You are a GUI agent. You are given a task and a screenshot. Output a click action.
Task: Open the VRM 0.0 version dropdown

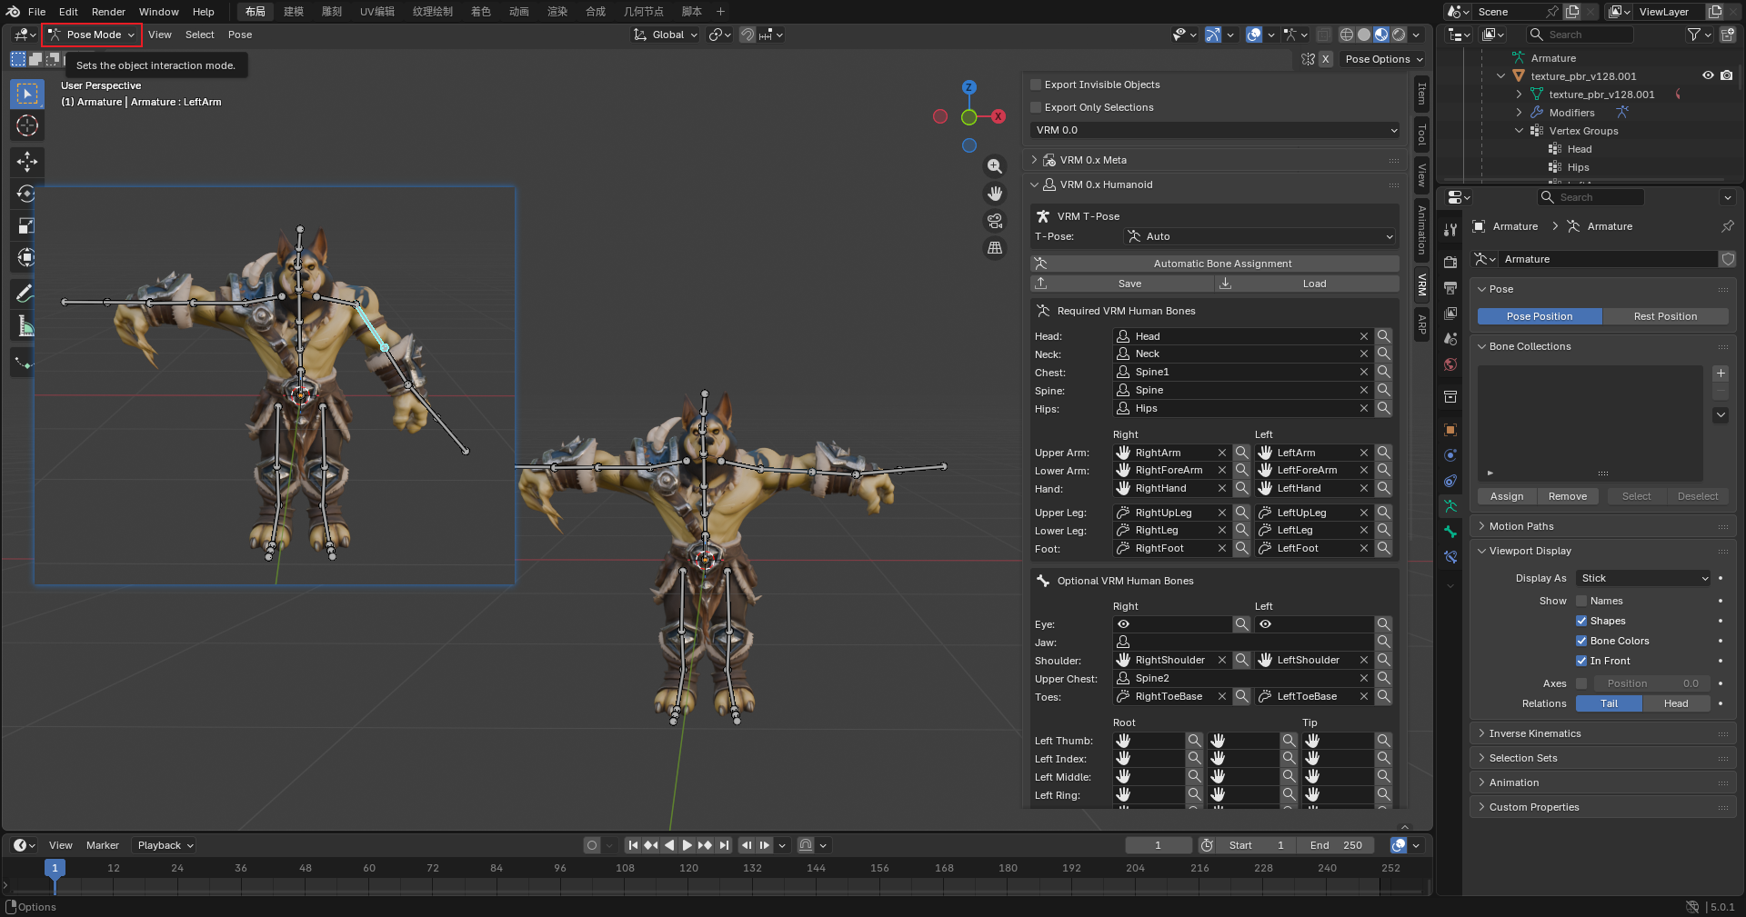click(x=1215, y=130)
